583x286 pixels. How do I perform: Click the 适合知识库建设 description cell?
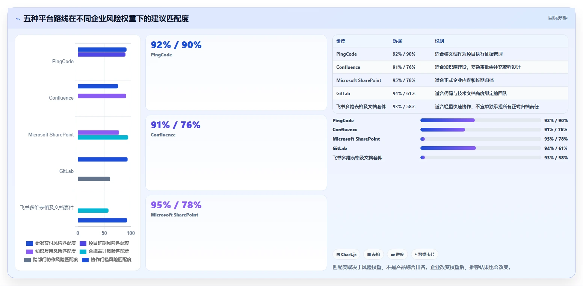click(477, 67)
